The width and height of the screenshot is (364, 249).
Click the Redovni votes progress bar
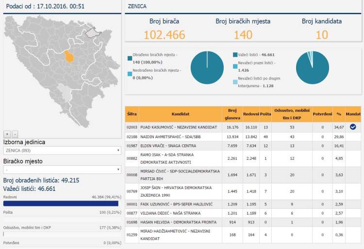tap(61, 203)
